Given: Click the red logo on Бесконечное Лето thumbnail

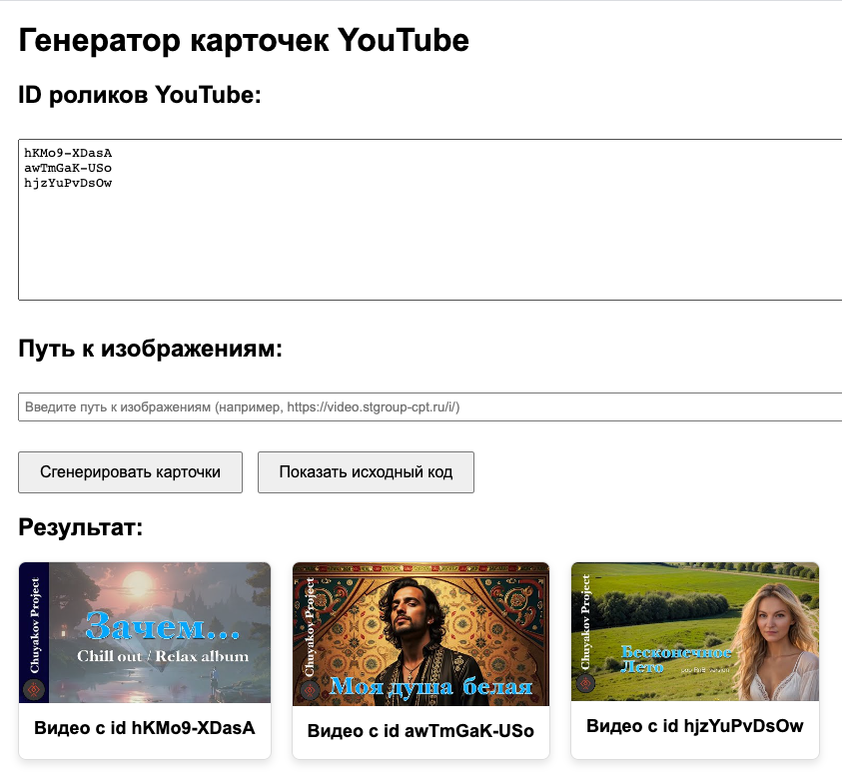Looking at the screenshot, I should coord(585,683).
